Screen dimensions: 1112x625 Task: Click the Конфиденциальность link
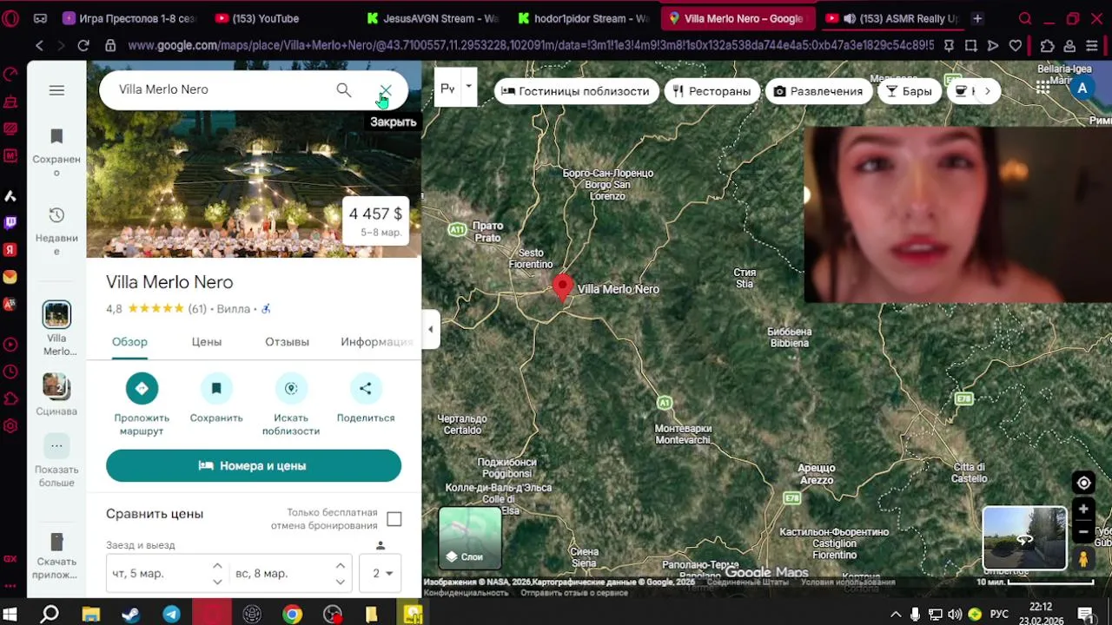[466, 593]
